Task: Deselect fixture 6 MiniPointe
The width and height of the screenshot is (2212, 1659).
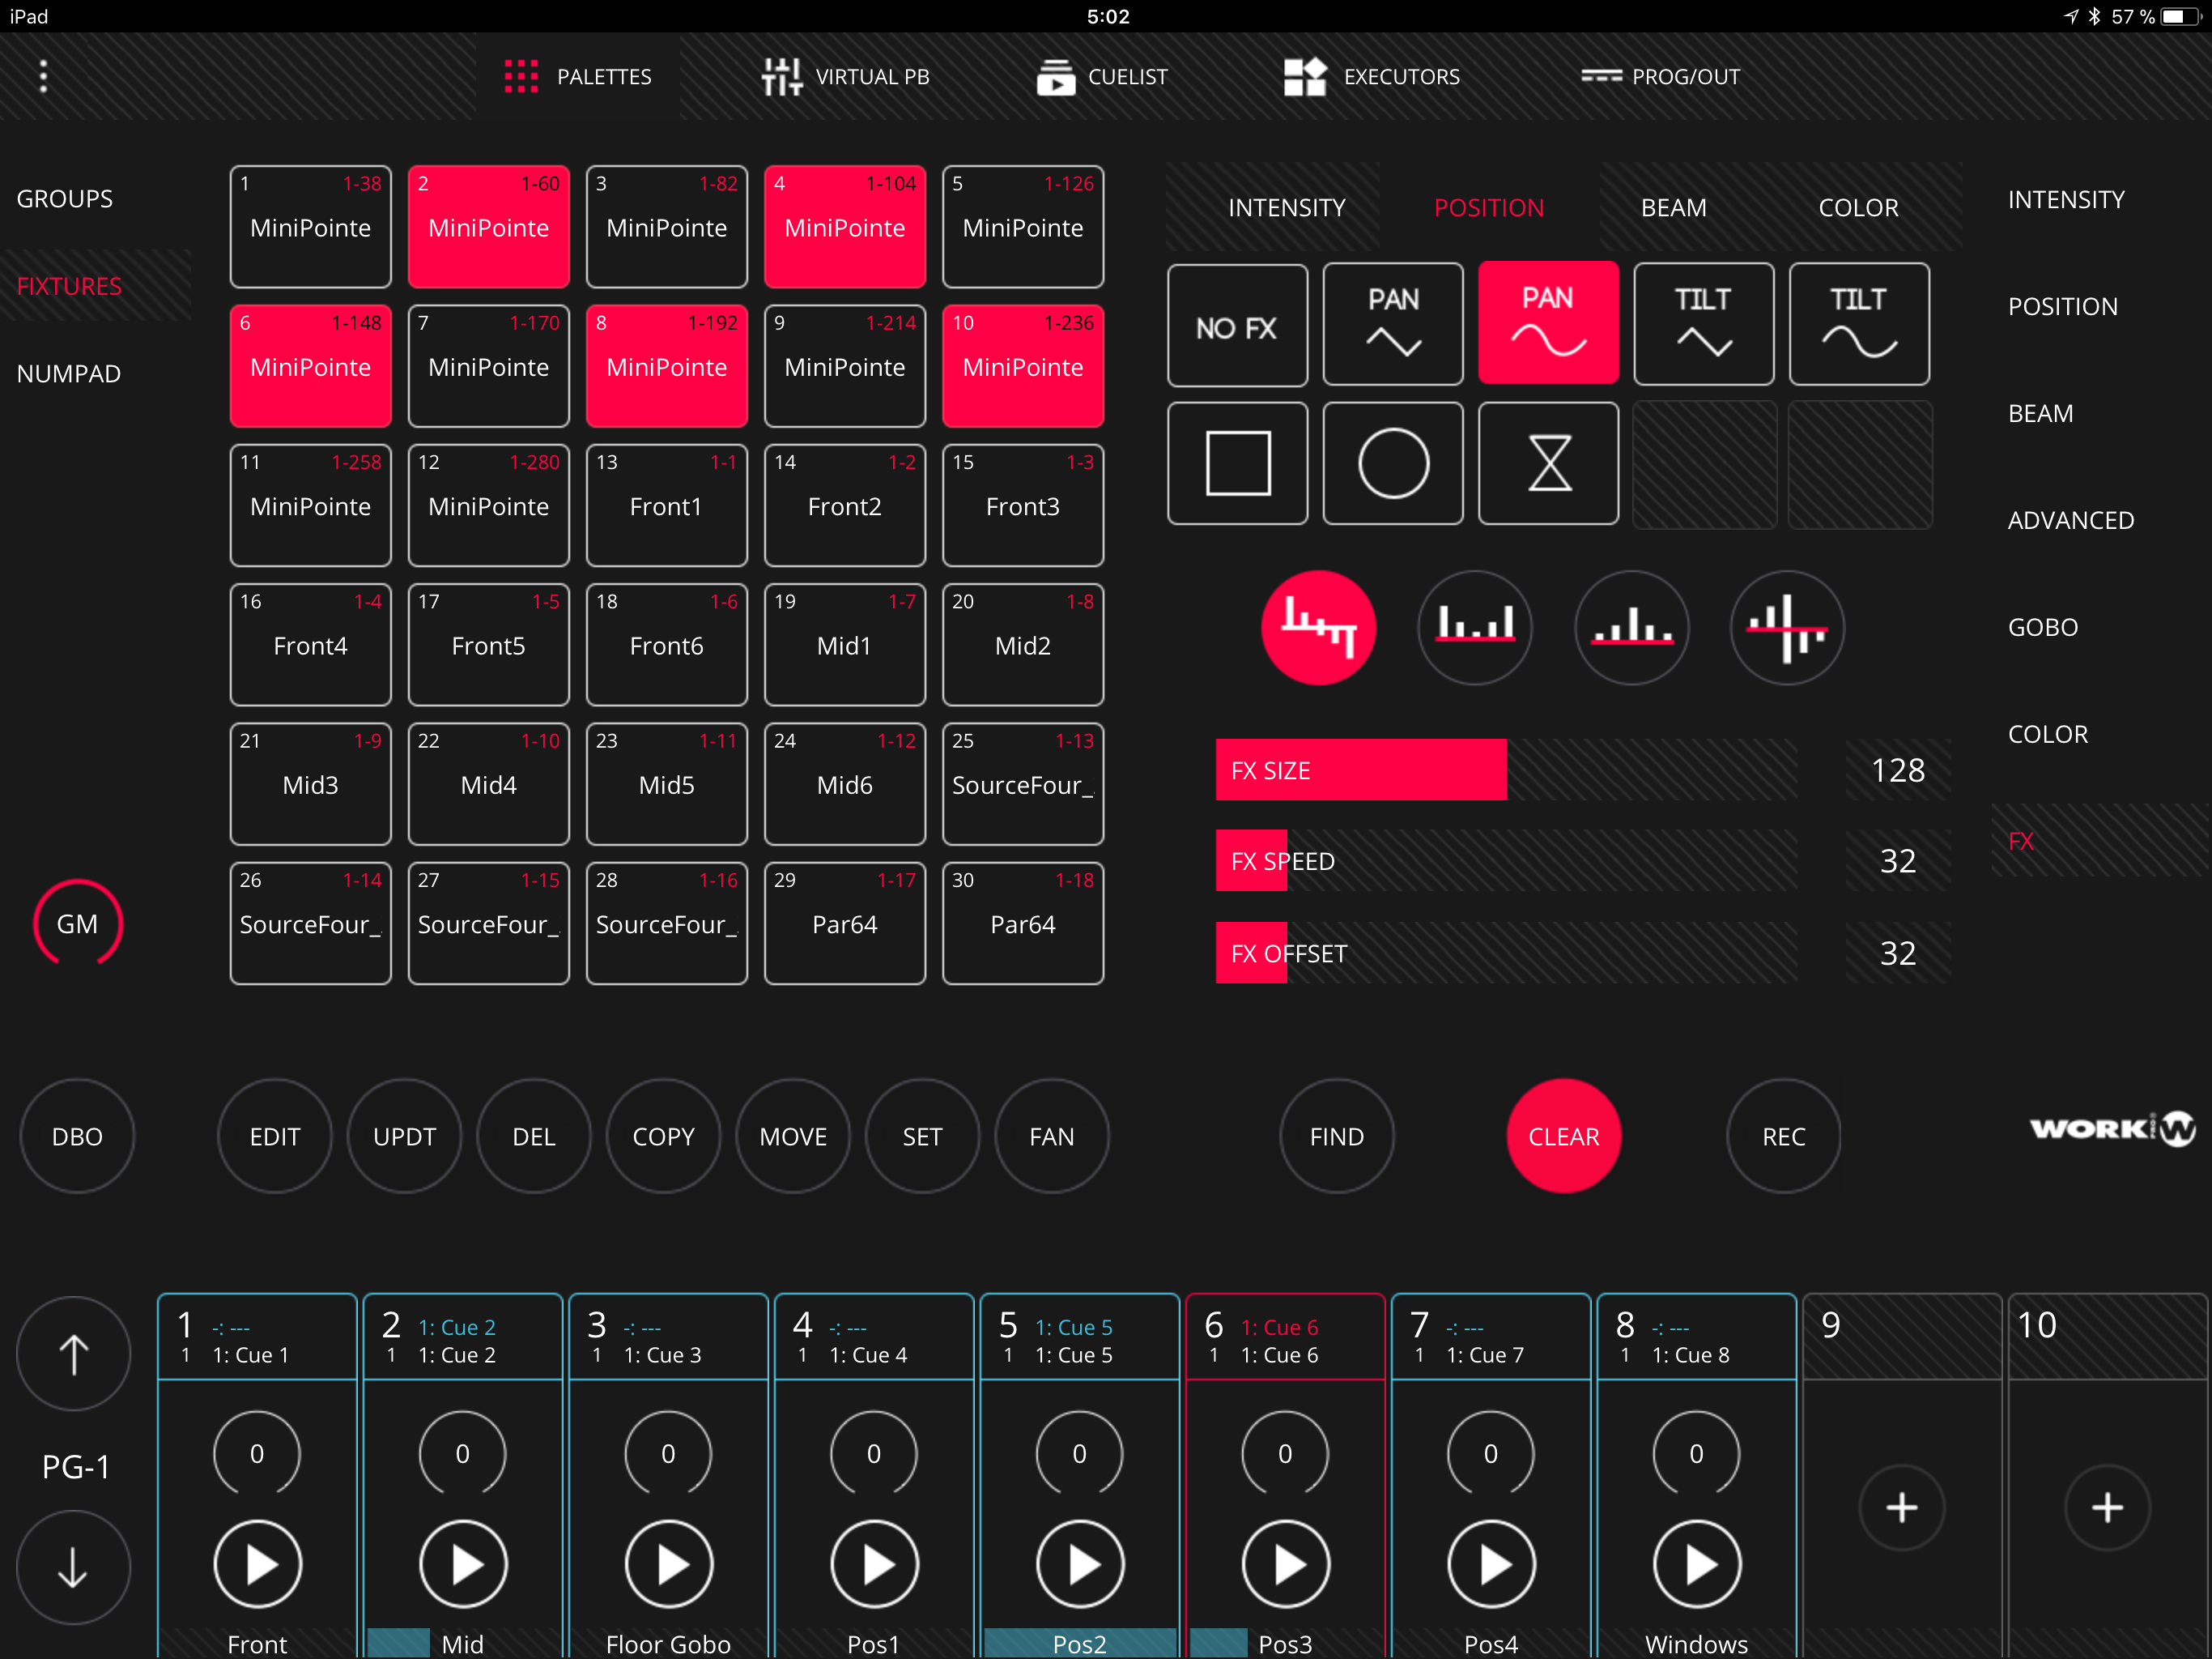Action: tap(310, 365)
